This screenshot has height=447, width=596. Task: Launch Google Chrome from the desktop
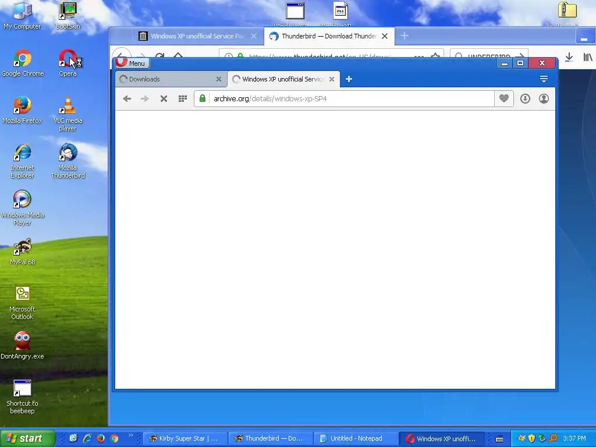click(x=23, y=63)
